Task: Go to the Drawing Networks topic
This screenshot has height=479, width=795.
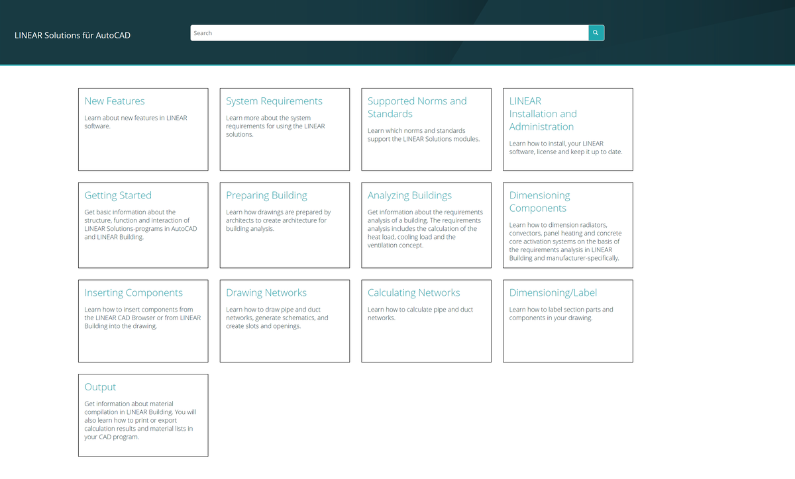Action: click(x=266, y=292)
